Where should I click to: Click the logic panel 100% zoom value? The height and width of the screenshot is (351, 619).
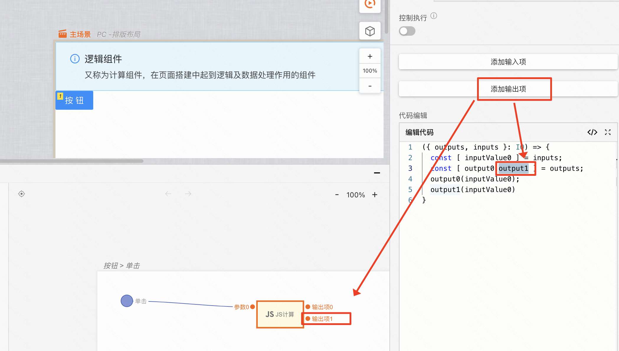click(356, 195)
